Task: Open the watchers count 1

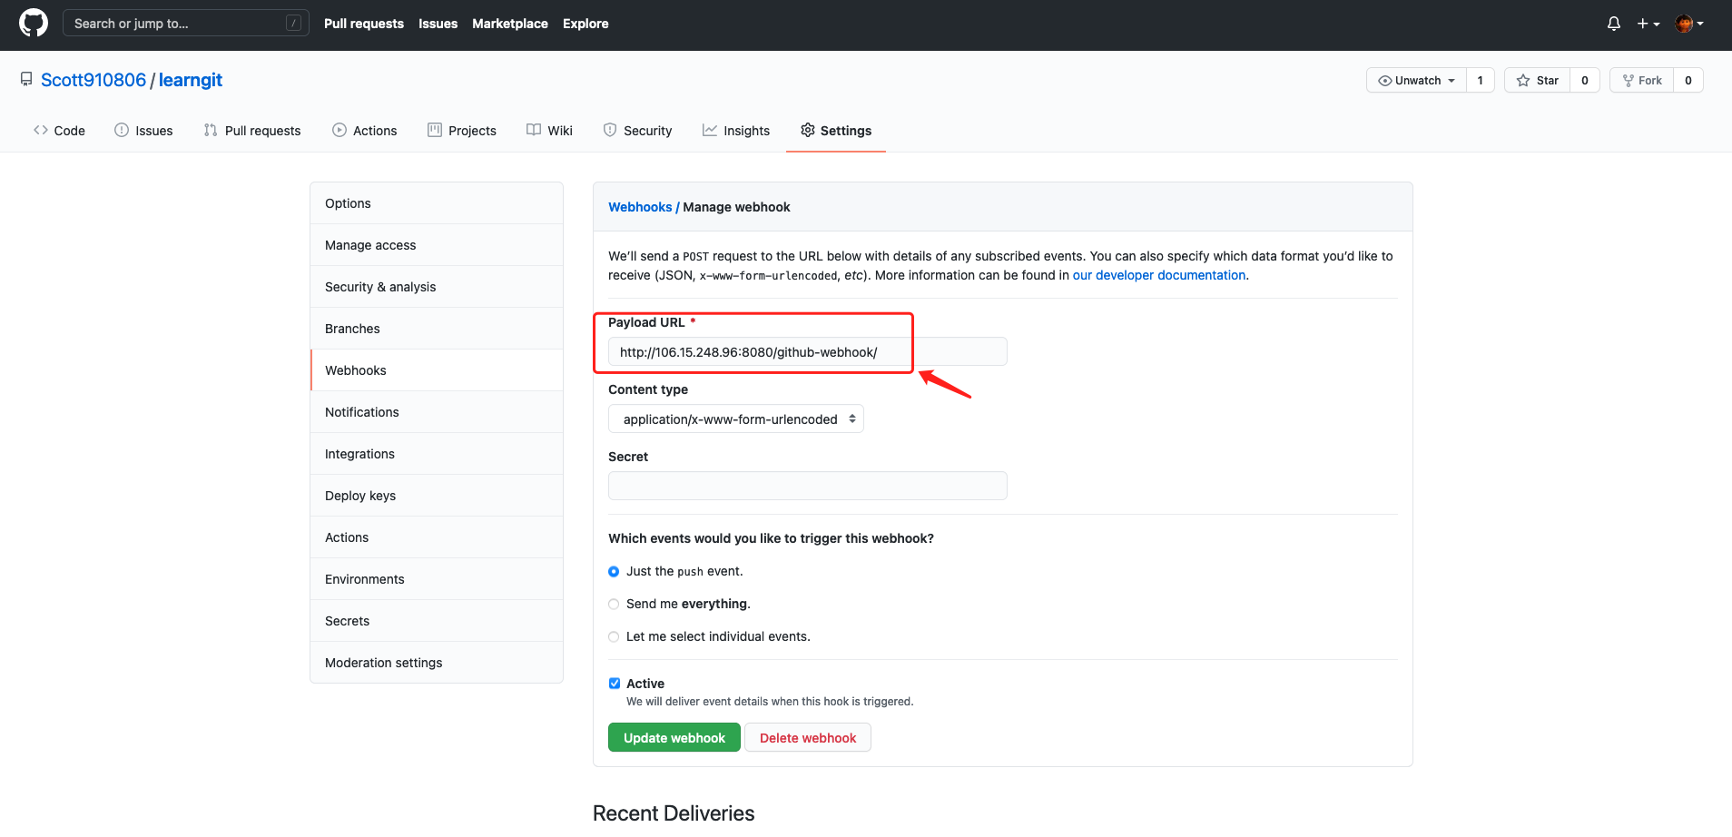Action: [1481, 81]
